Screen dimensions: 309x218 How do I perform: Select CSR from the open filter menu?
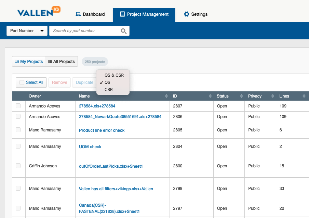pos(108,89)
